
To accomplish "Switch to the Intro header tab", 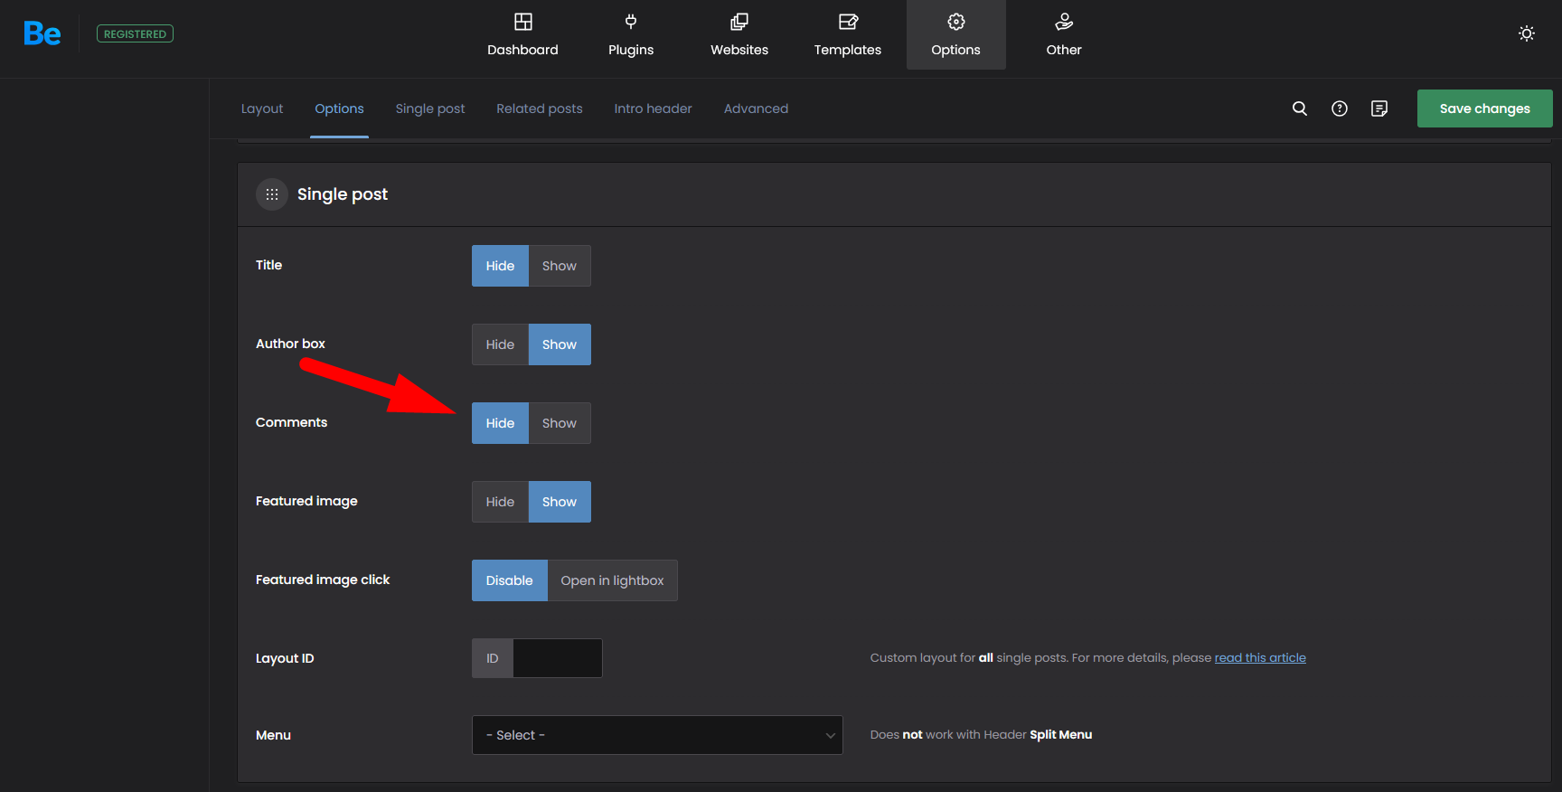I will click(x=653, y=108).
